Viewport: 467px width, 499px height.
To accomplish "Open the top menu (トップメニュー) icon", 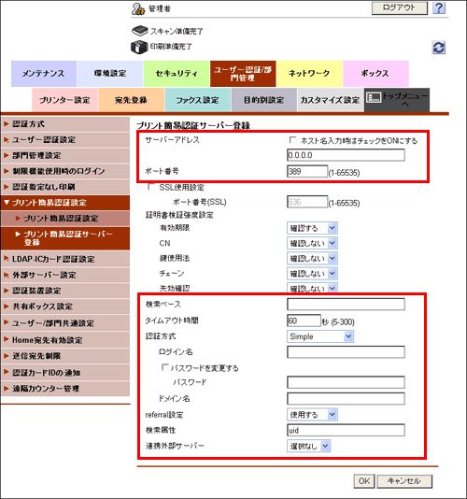I will 374,98.
